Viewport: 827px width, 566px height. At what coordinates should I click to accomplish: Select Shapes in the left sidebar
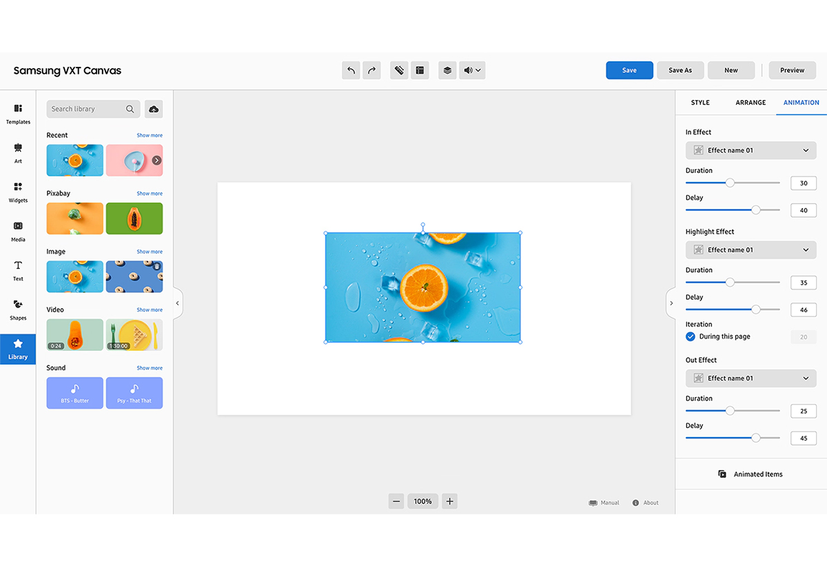coord(18,310)
